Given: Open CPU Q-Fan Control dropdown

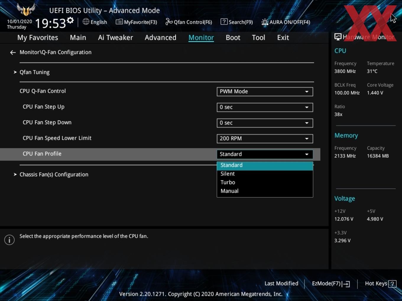Looking at the screenshot, I should (x=265, y=91).
